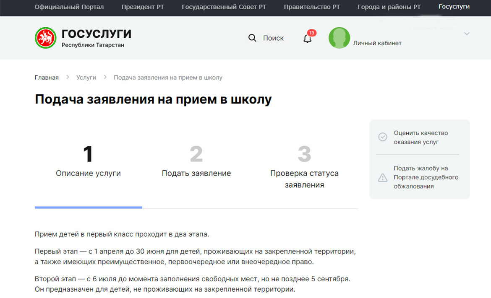Click Поиск search label in header
491x298 pixels.
pos(273,38)
